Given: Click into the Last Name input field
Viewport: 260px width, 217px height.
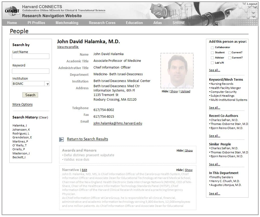Looking at the screenshot, I should (31, 56).
